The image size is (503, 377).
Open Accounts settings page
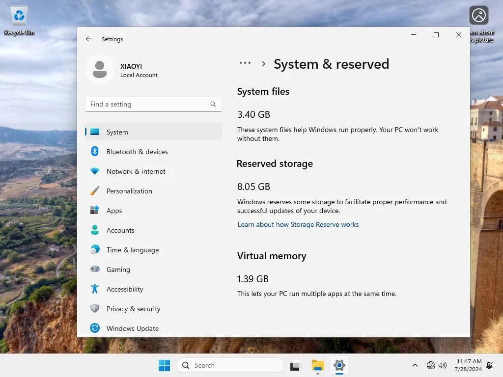(x=154, y=230)
